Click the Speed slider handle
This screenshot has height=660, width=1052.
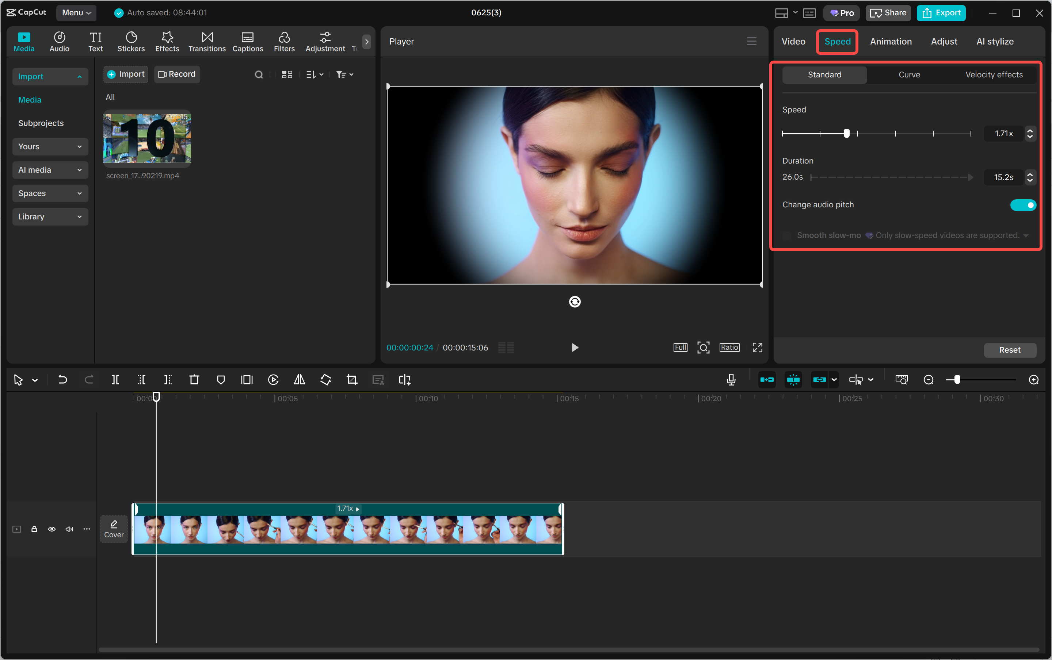click(x=846, y=134)
